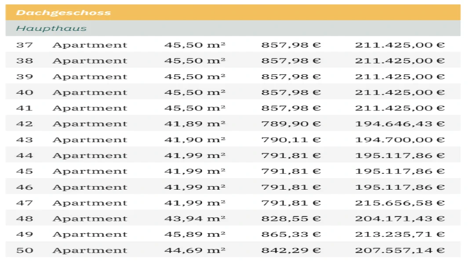
Task: Click the 41,89 m² area value
Action: [195, 124]
